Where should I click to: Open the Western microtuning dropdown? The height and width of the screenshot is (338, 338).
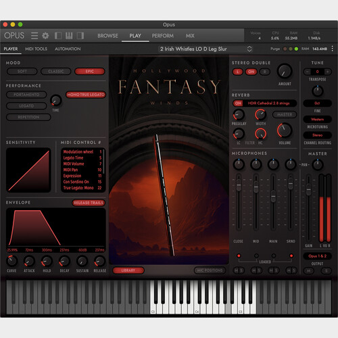coord(317,119)
